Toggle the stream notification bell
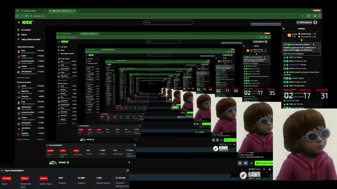The height and width of the screenshot is (189, 337). pos(240,163)
